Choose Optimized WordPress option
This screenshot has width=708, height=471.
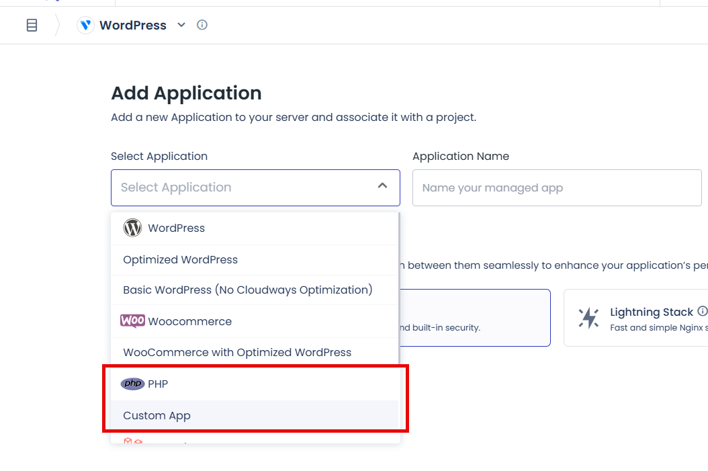255,260
